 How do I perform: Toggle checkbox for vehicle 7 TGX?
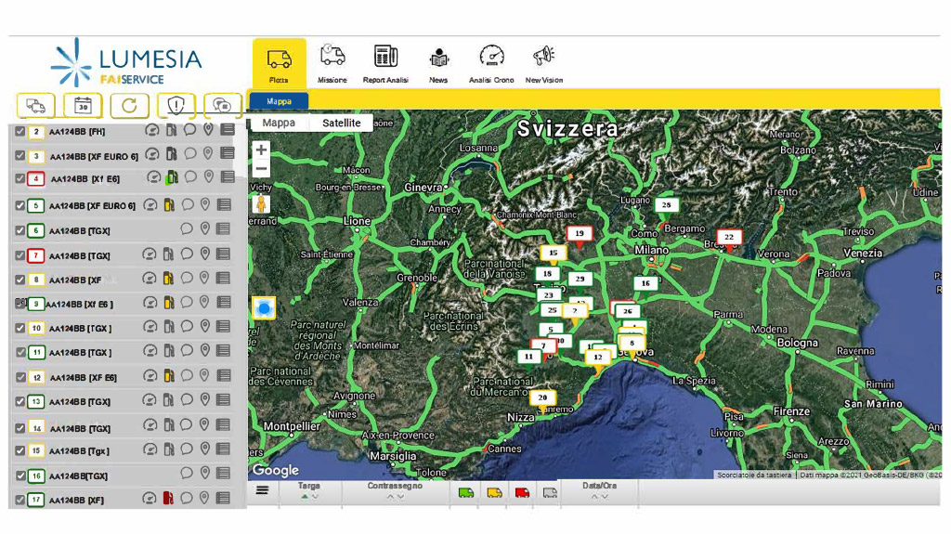[20, 255]
